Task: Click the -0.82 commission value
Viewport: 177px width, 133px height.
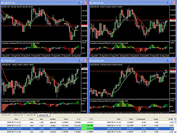Action: 144,122
